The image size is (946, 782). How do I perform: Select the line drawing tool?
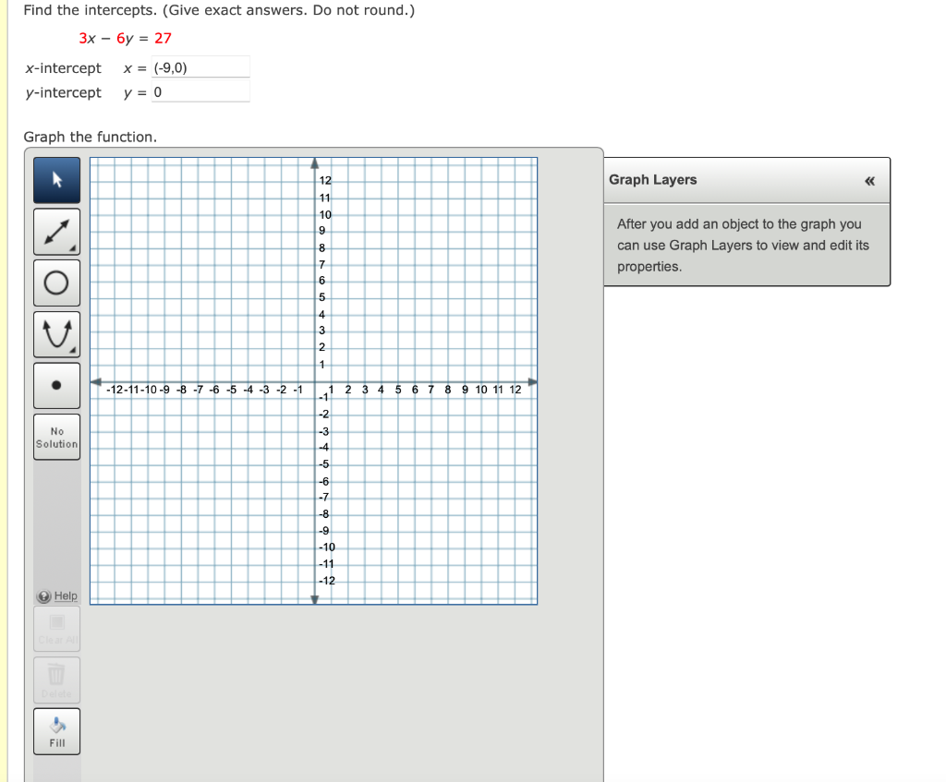[x=56, y=231]
